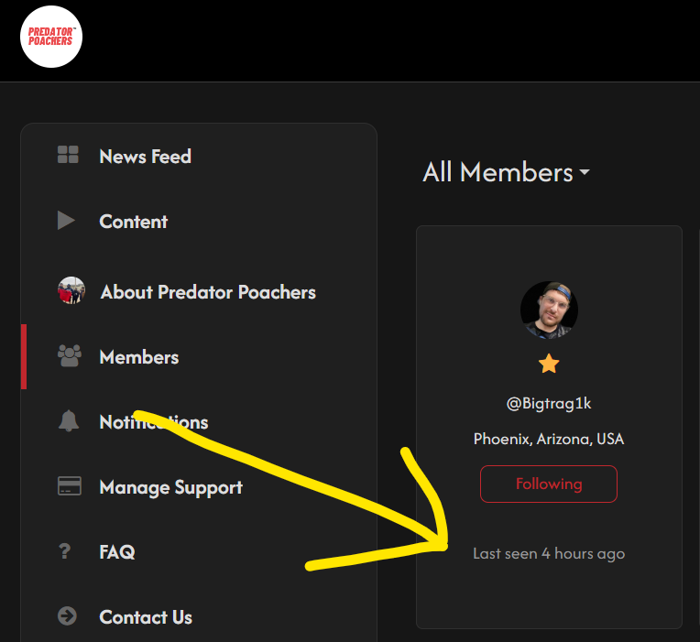Click the Phoenix, Arizona, USA location text
Viewport: 700px width, 642px height.
point(549,439)
